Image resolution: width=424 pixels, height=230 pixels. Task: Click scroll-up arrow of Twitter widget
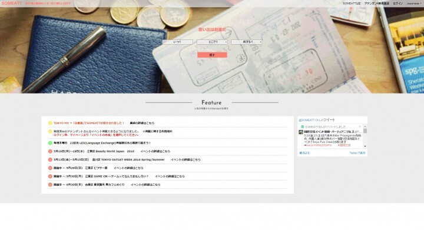pyautogui.click(x=365, y=126)
